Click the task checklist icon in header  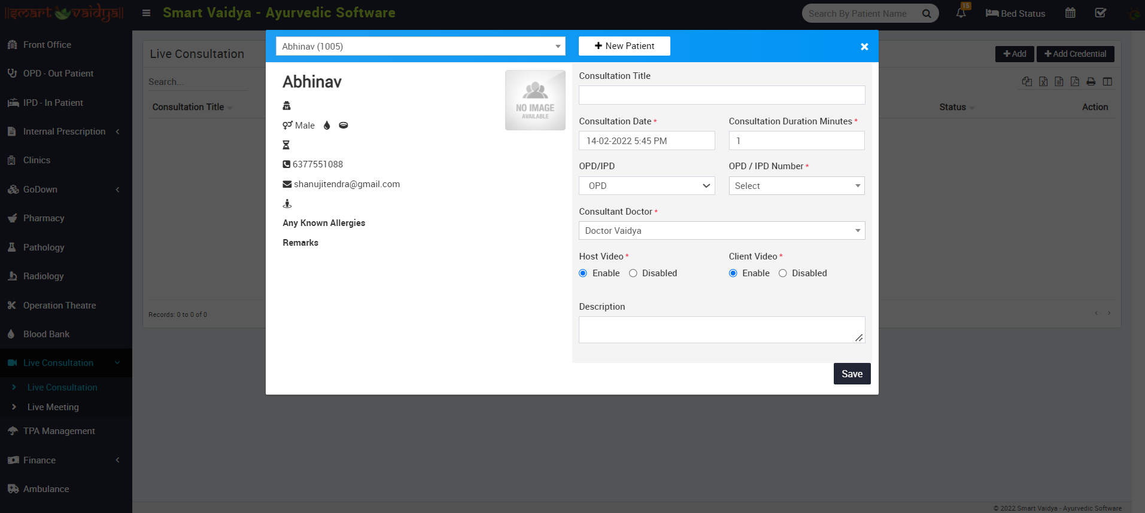click(x=1100, y=13)
